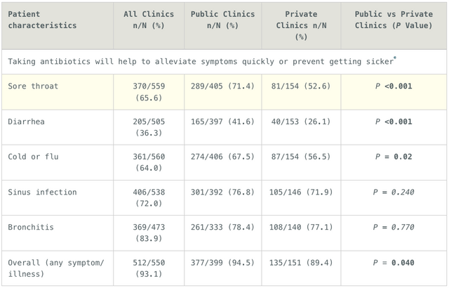The width and height of the screenshot is (449, 288).
Task: Click the 'Cold or flu' row label
Action: [33, 157]
